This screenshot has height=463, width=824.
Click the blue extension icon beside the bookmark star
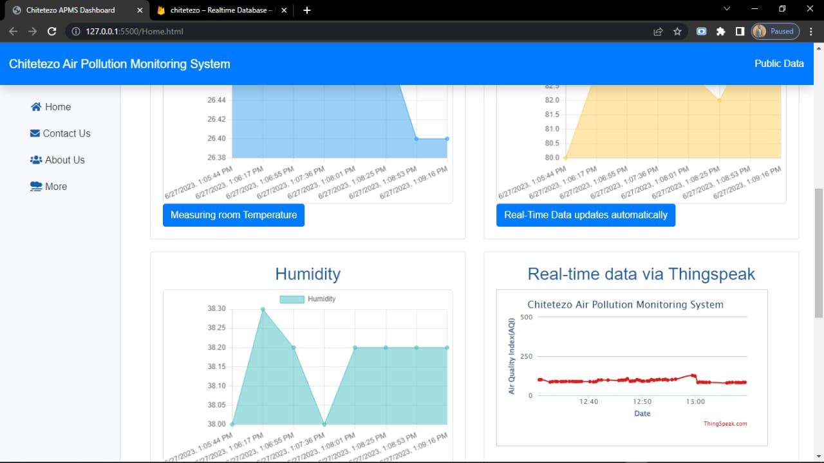[702, 31]
